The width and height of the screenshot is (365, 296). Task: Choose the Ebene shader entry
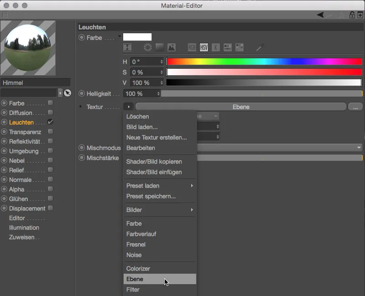[x=160, y=279]
